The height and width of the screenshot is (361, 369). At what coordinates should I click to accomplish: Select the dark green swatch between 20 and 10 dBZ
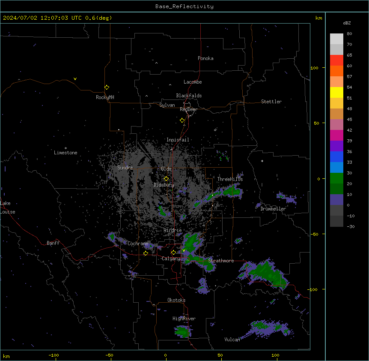tap(336, 189)
